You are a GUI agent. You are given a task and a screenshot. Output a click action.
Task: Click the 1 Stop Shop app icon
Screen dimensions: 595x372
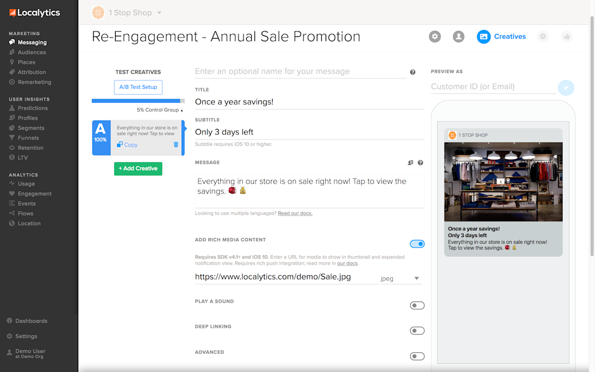click(98, 13)
